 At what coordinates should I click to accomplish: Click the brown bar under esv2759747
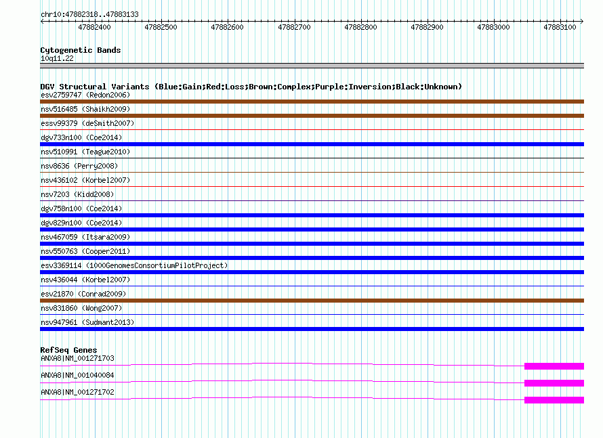pos(312,102)
